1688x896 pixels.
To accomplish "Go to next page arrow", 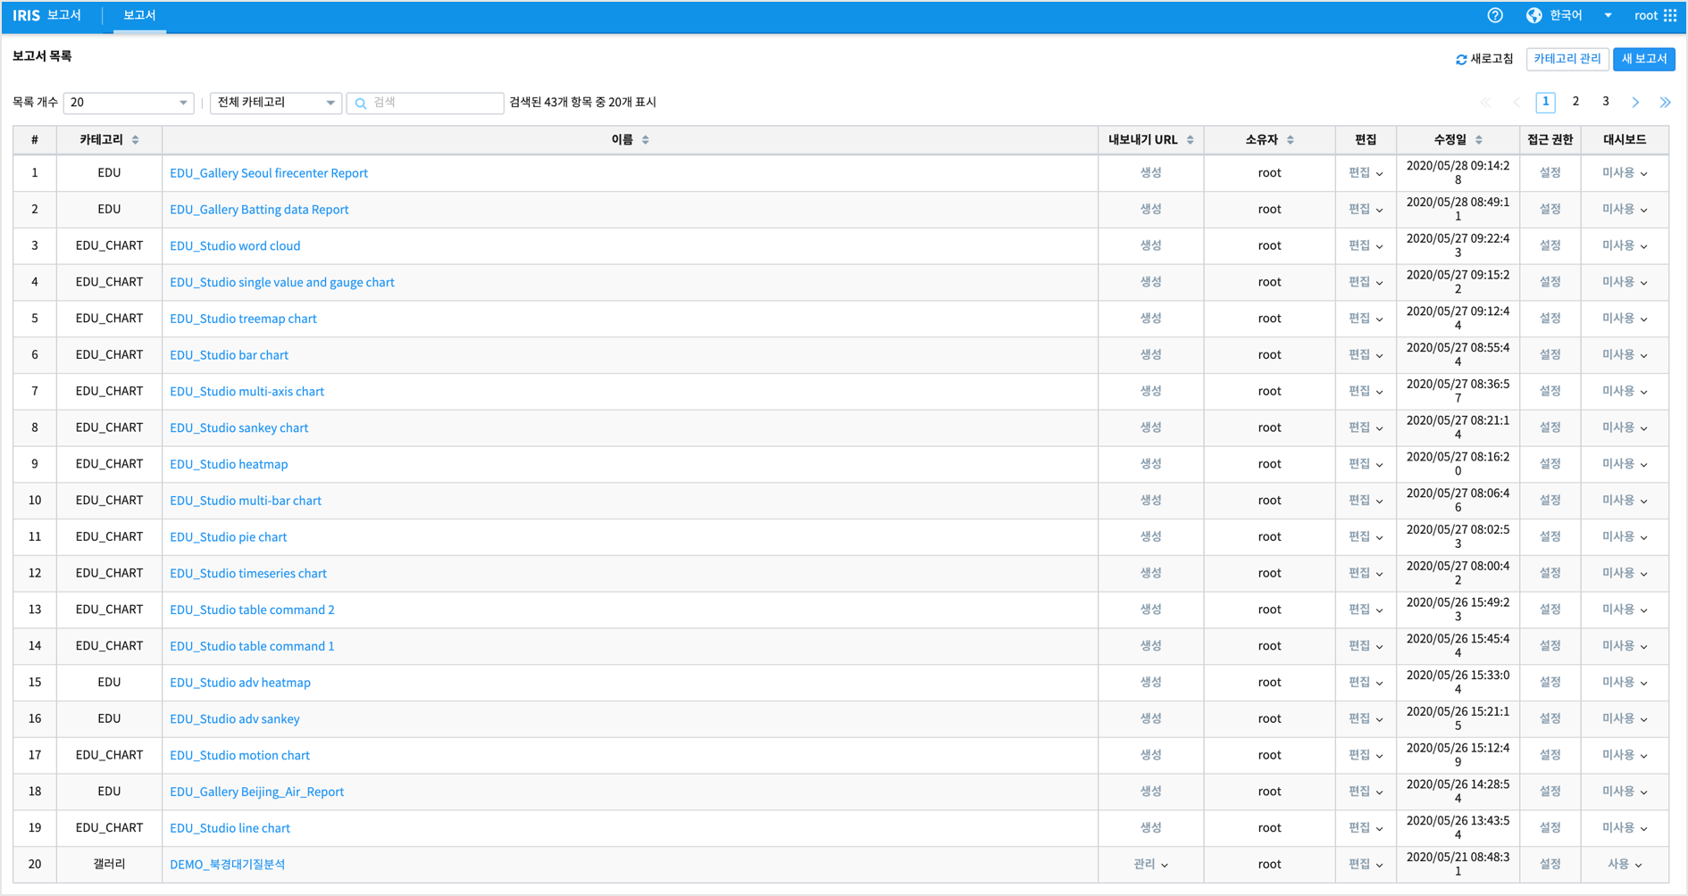I will tap(1635, 103).
